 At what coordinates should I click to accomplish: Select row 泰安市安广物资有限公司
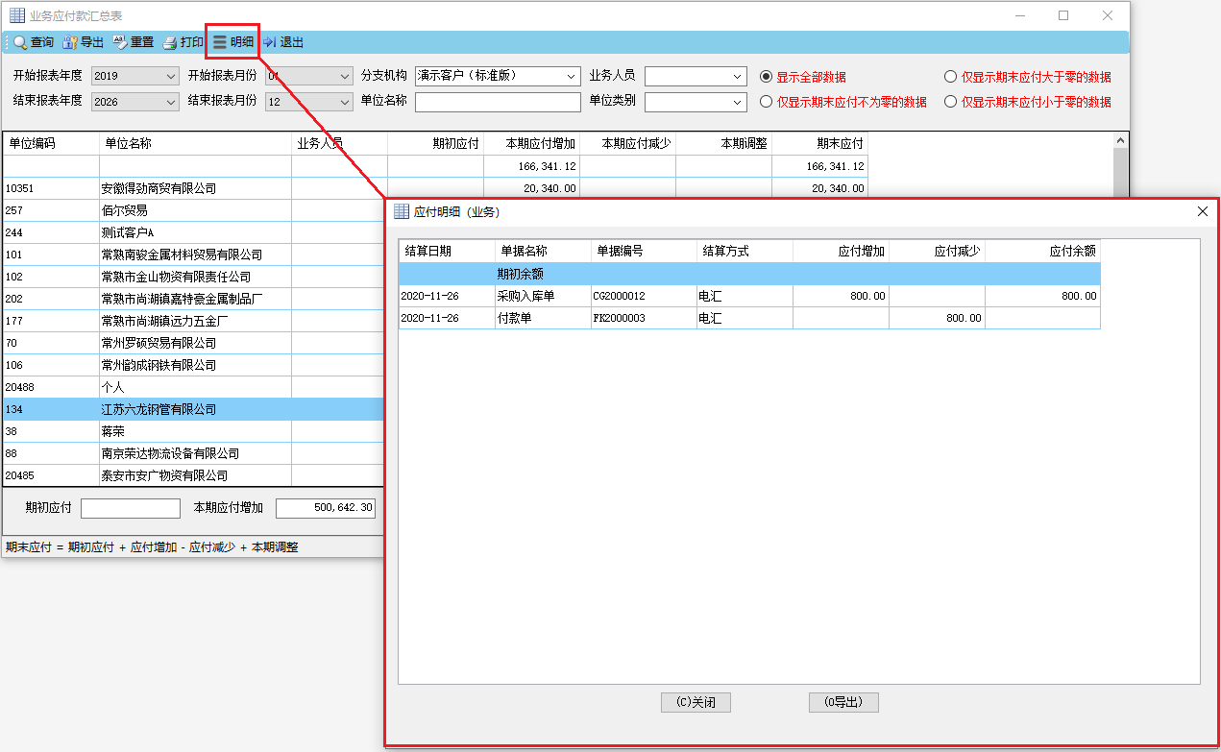coord(193,475)
